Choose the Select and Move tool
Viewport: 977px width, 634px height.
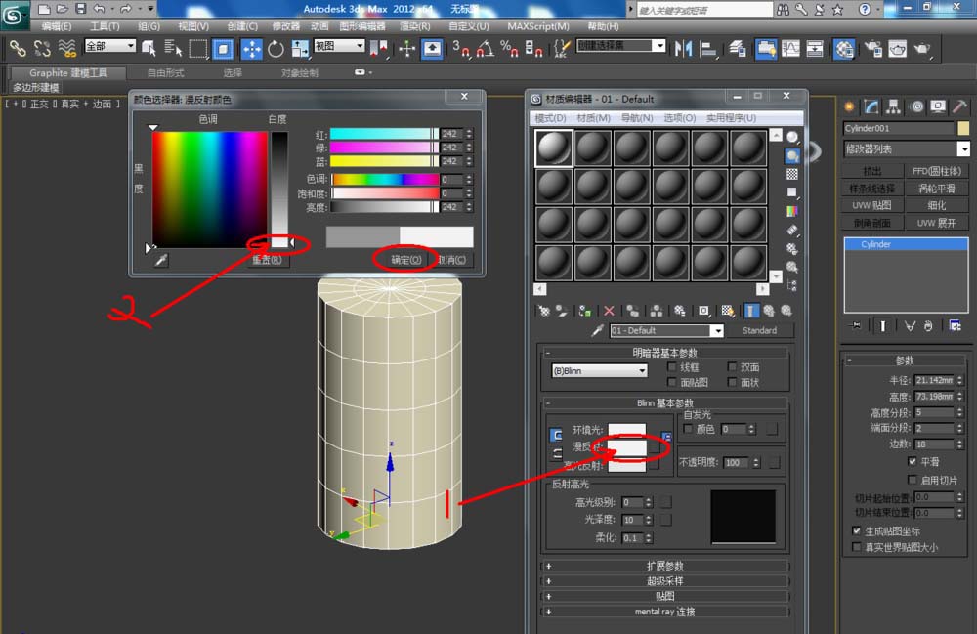coord(251,49)
